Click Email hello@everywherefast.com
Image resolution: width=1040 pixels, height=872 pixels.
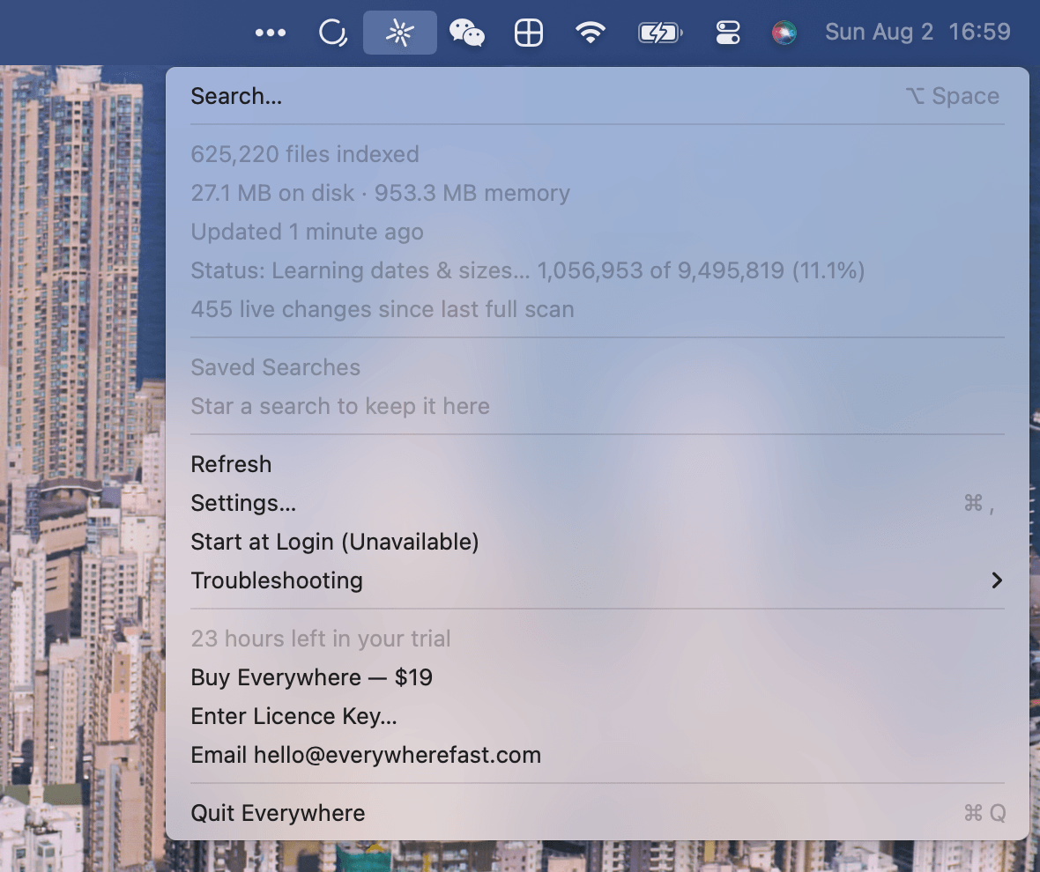[x=597, y=755]
